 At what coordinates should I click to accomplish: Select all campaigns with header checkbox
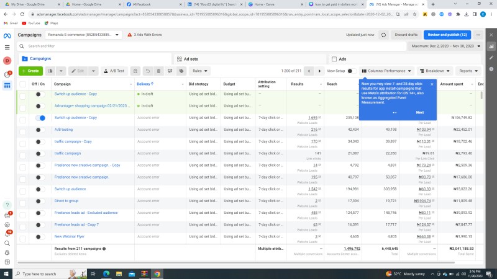(22, 84)
